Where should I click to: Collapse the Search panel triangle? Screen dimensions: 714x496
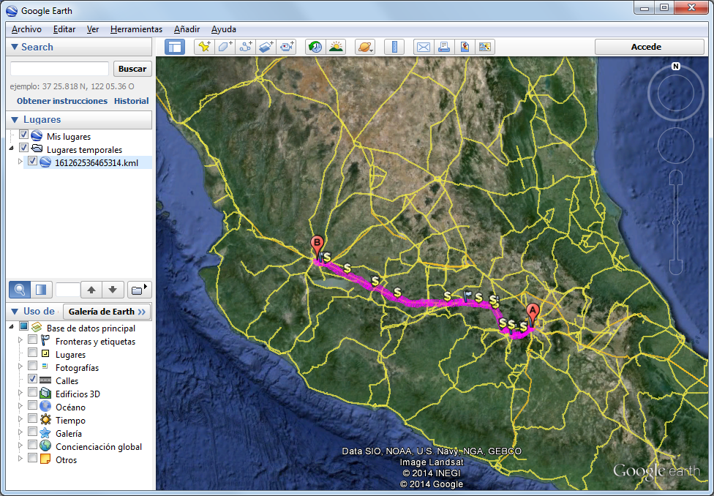click(14, 47)
